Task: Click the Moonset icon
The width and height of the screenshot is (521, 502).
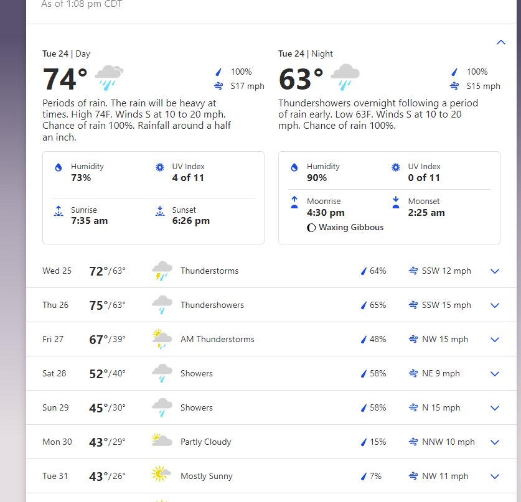Action: click(395, 203)
